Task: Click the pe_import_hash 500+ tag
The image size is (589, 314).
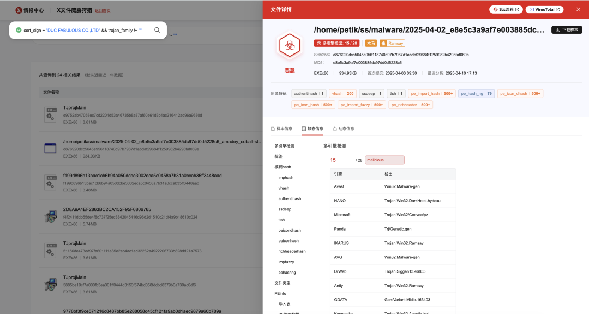Action: click(x=431, y=94)
